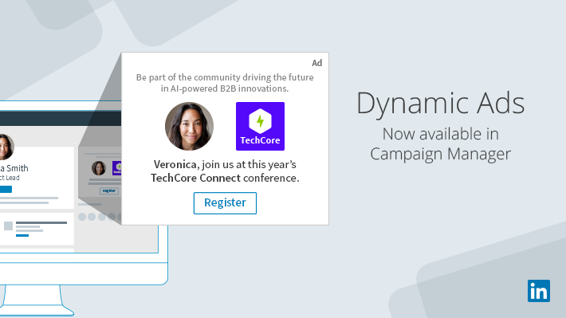The image size is (566, 318).
Task: Click the Campaign Manager subtitle text
Action: 440,154
